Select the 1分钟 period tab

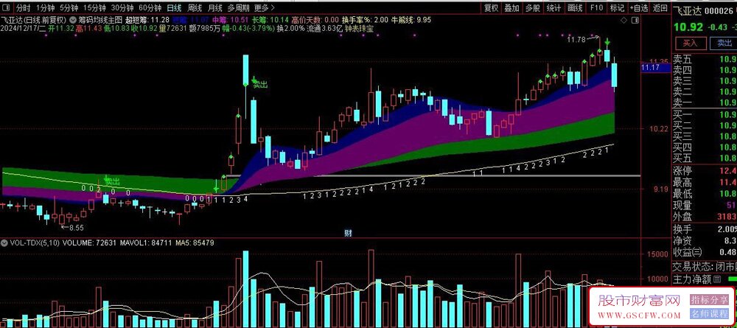(45, 8)
